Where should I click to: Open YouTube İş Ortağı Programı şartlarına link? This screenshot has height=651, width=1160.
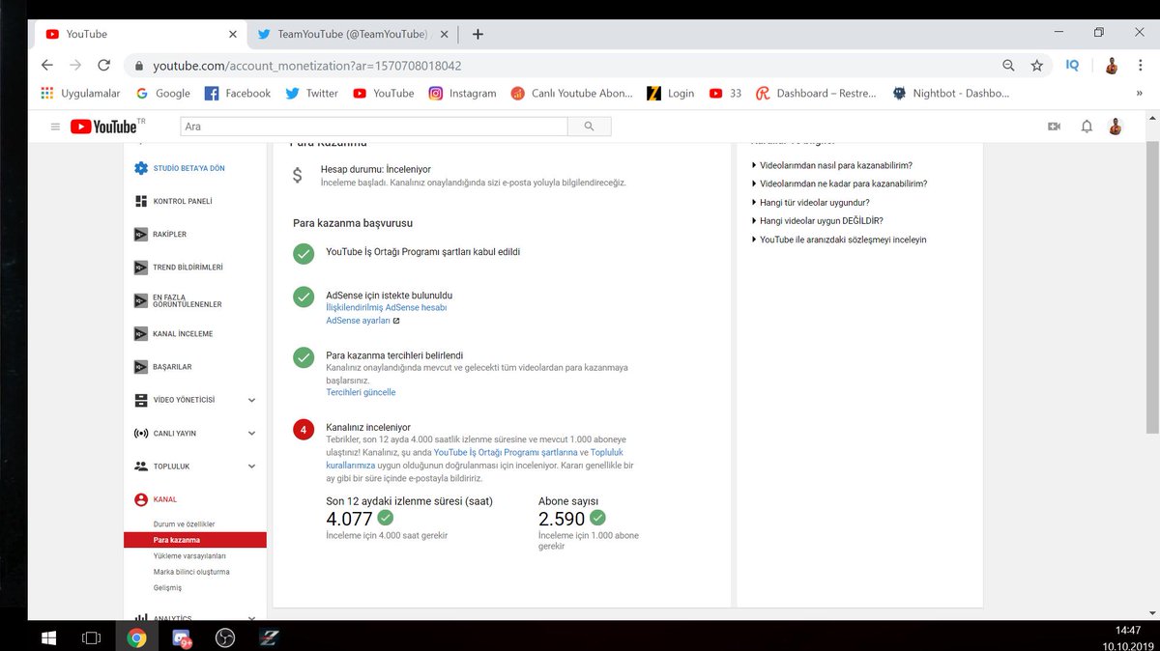(506, 452)
